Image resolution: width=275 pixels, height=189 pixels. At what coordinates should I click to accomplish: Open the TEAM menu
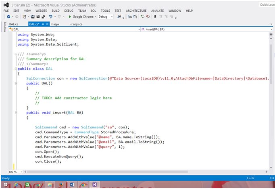point(82,11)
